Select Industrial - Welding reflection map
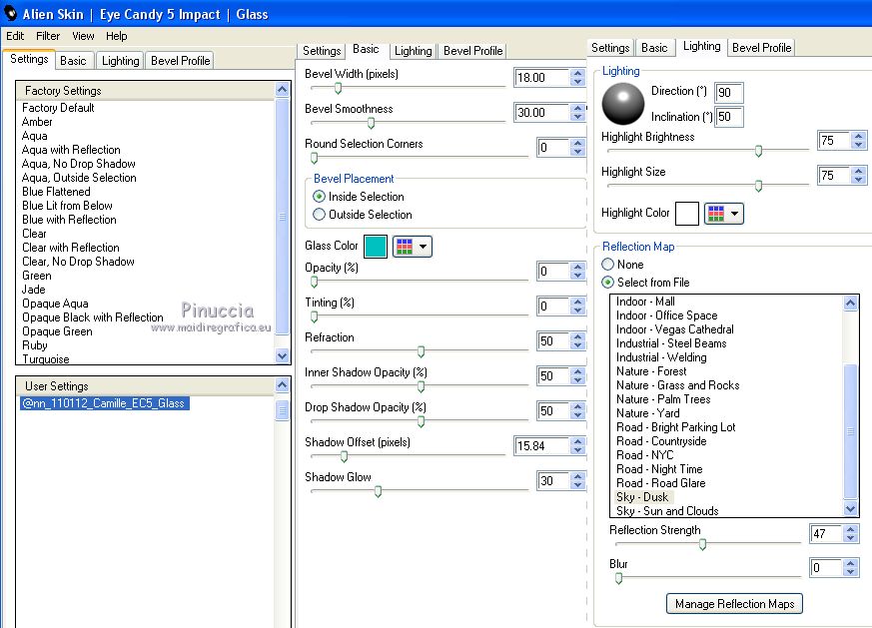The image size is (872, 628). 661,357
